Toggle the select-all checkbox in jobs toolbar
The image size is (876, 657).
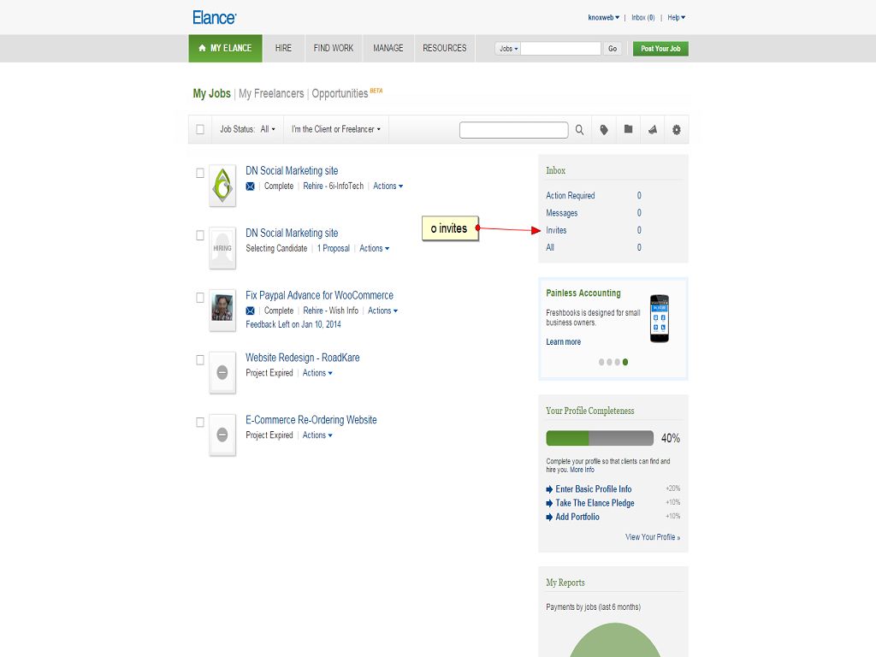click(200, 130)
